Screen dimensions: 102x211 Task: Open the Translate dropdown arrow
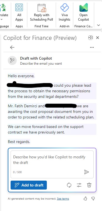(2, 20)
